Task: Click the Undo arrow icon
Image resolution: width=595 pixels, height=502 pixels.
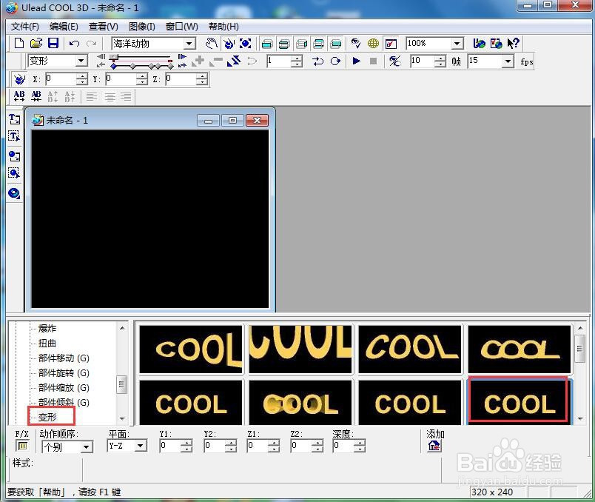Action: 74,43
